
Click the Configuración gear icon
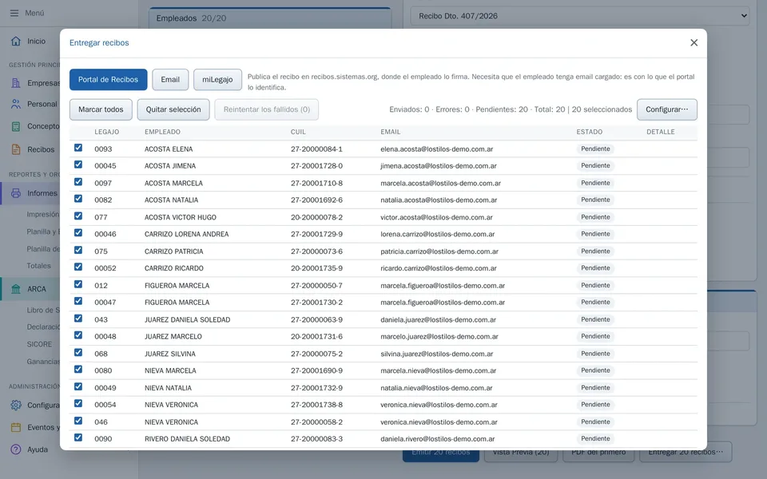coord(16,406)
